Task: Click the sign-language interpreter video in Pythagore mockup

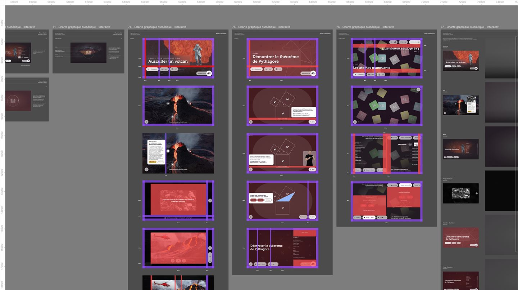Action: (309, 159)
